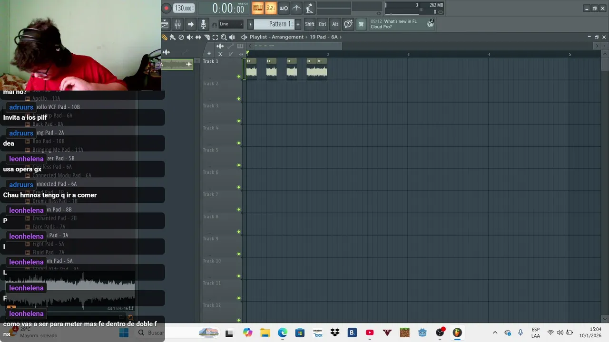Select the Slice tool

pos(207,37)
